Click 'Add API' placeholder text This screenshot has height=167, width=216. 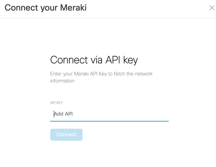(64, 114)
